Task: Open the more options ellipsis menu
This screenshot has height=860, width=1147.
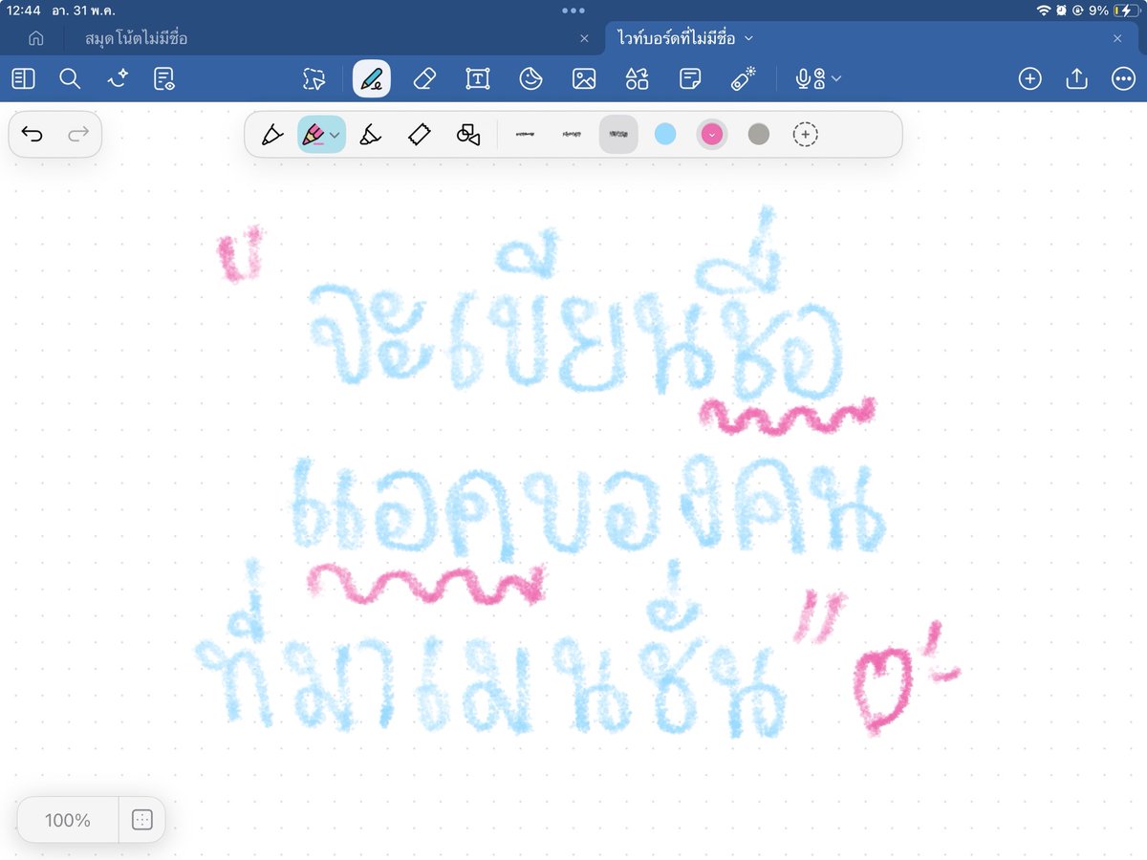Action: click(1123, 78)
